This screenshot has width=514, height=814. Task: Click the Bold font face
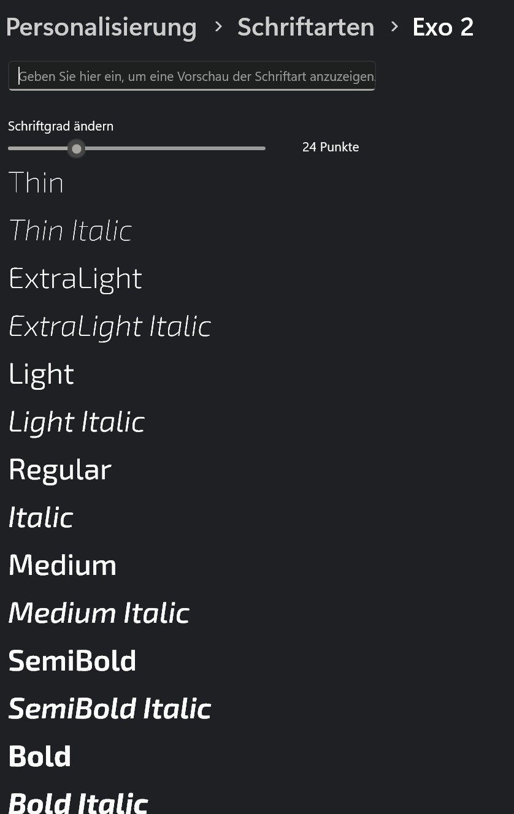tap(39, 756)
